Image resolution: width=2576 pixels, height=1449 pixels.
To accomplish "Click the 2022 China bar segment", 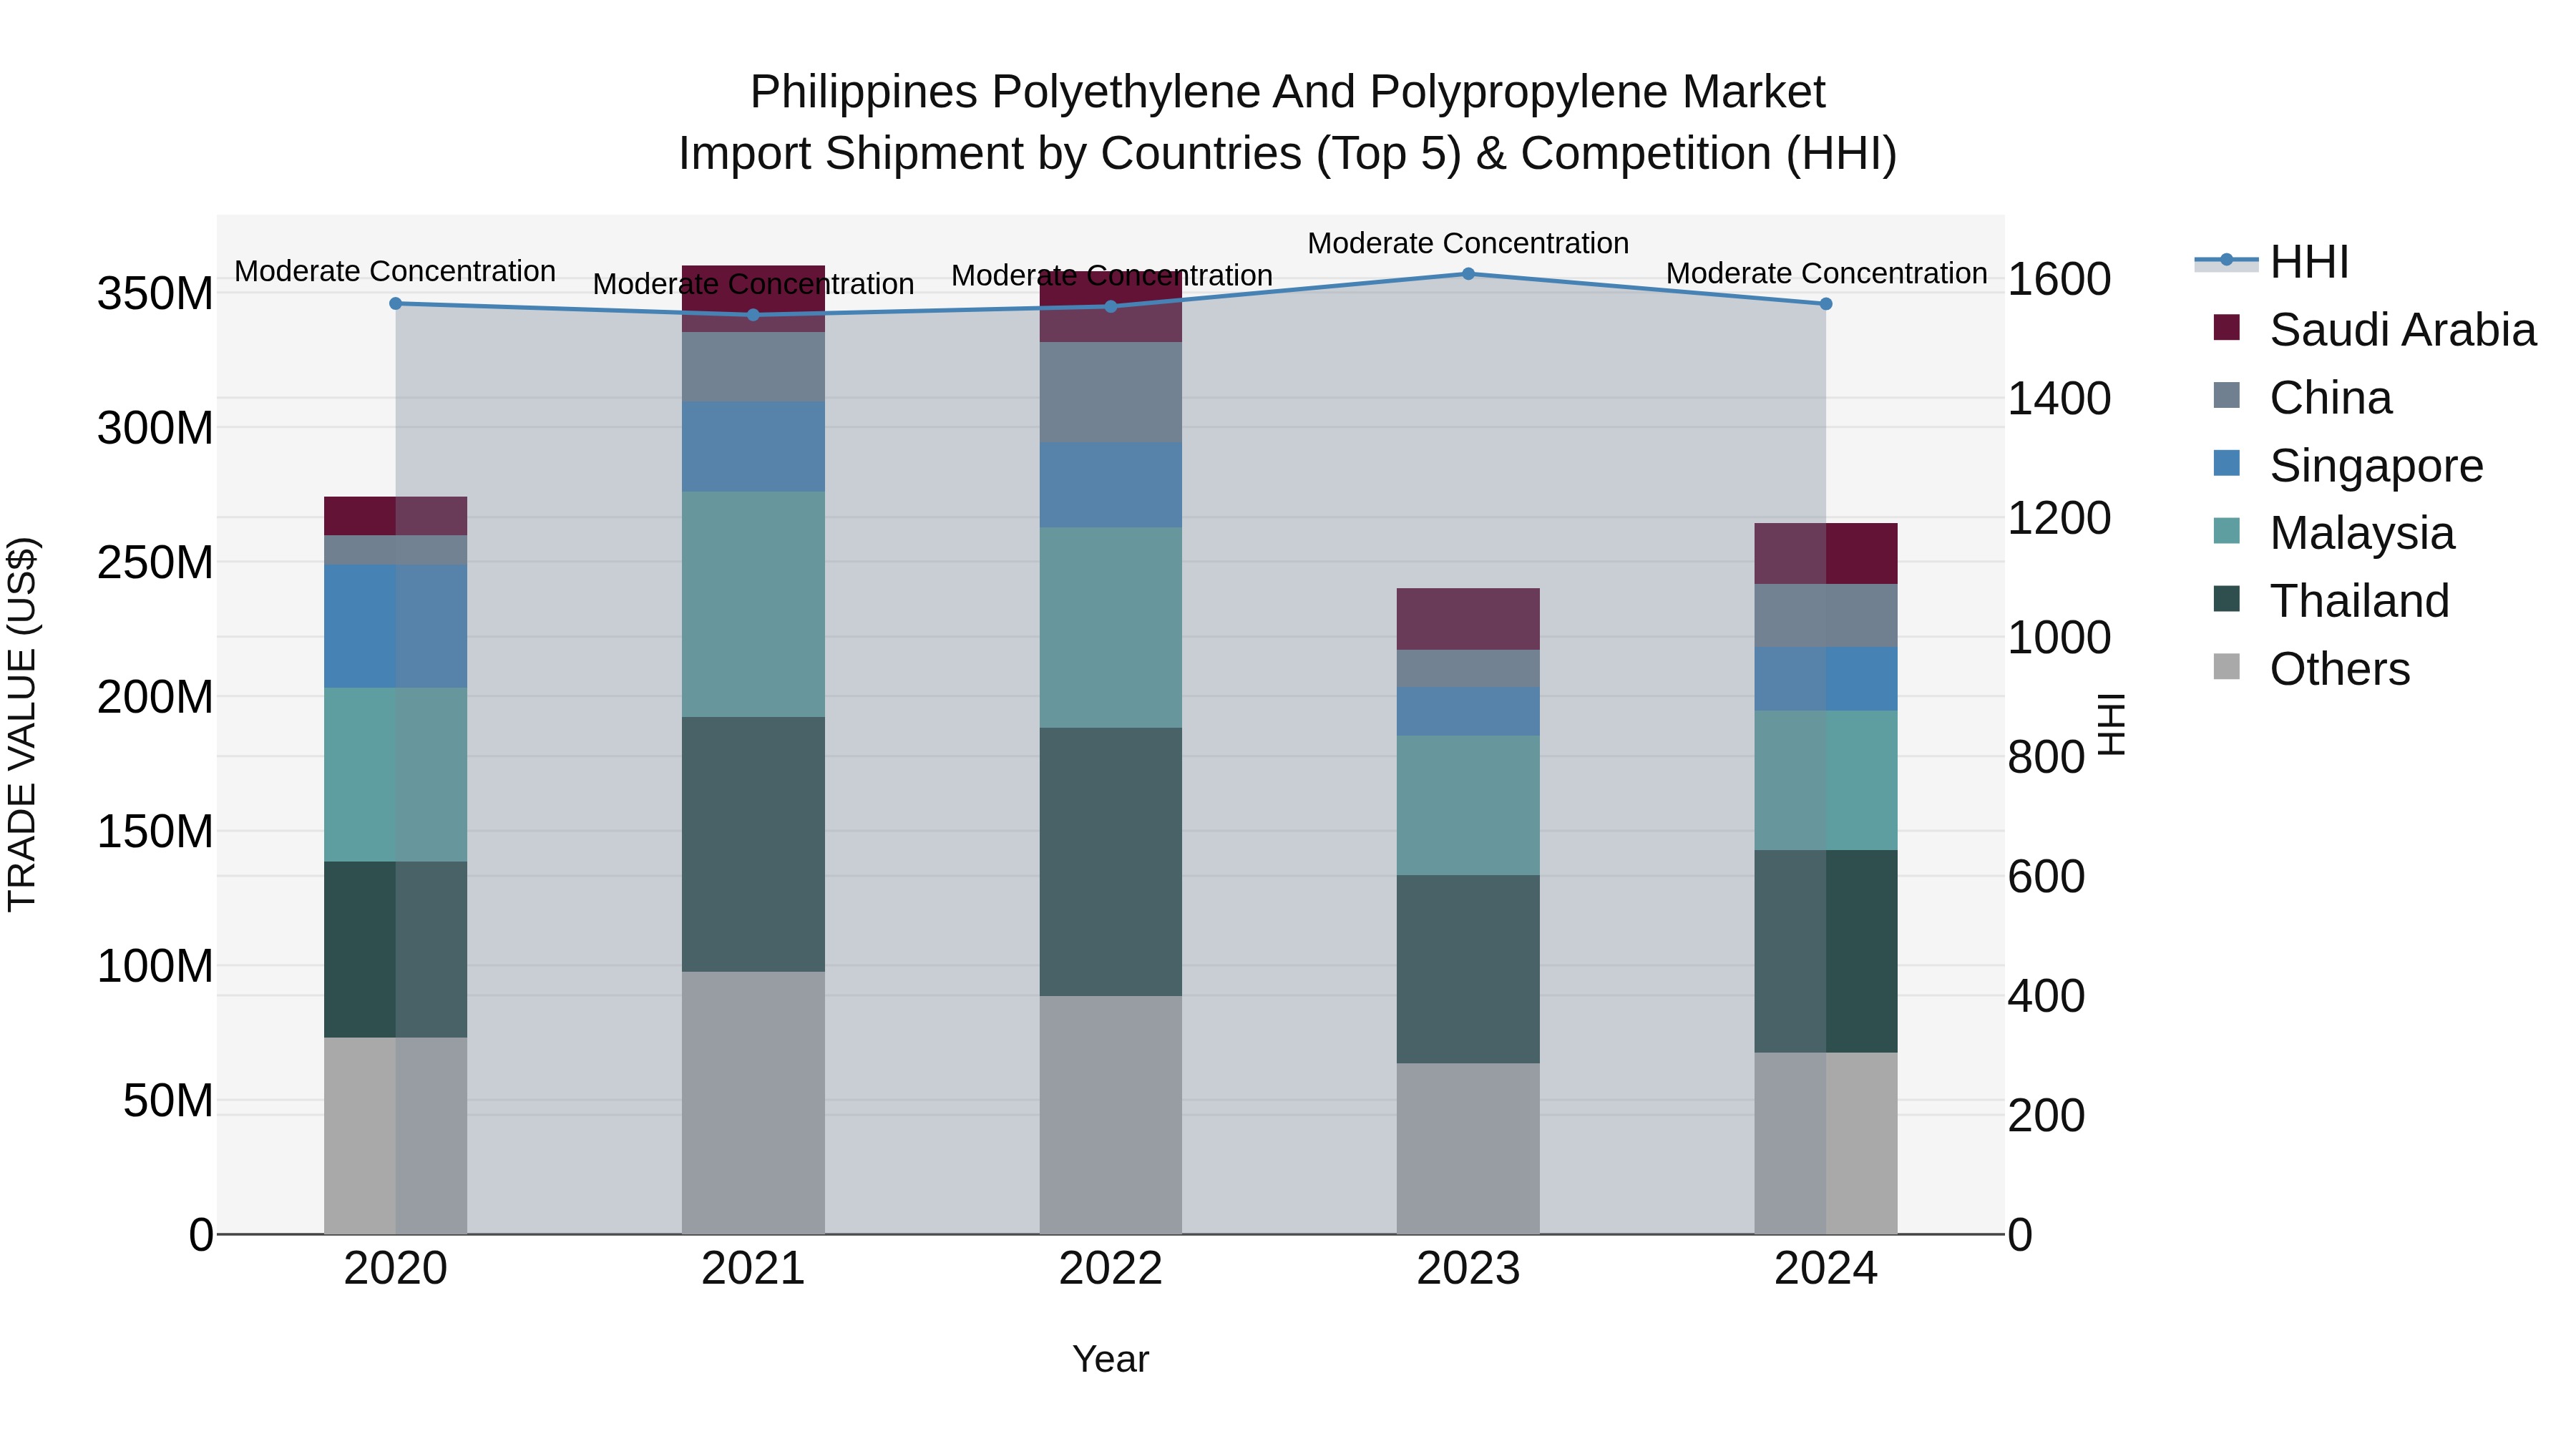I will coord(1111,393).
